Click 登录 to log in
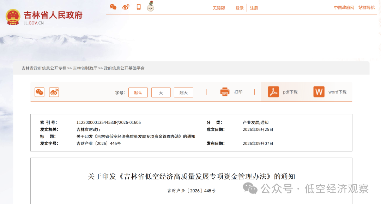Image resolution: width=381 pixels, height=204 pixels. (x=239, y=8)
